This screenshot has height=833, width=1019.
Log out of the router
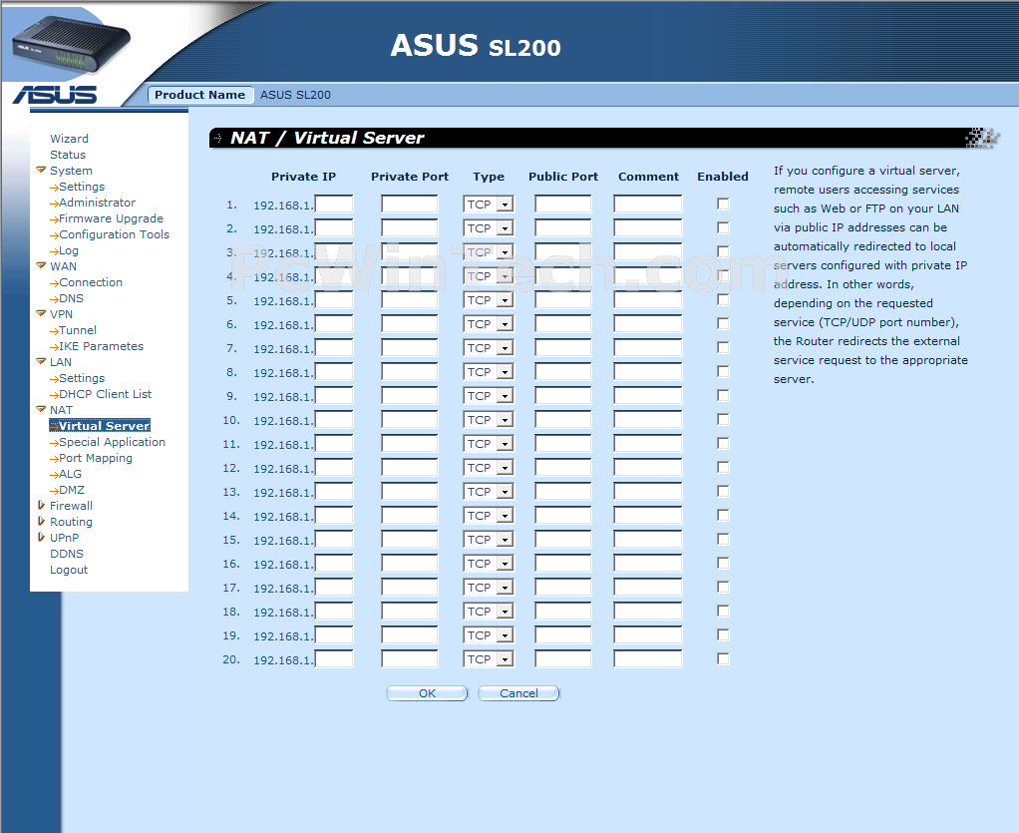tap(69, 570)
